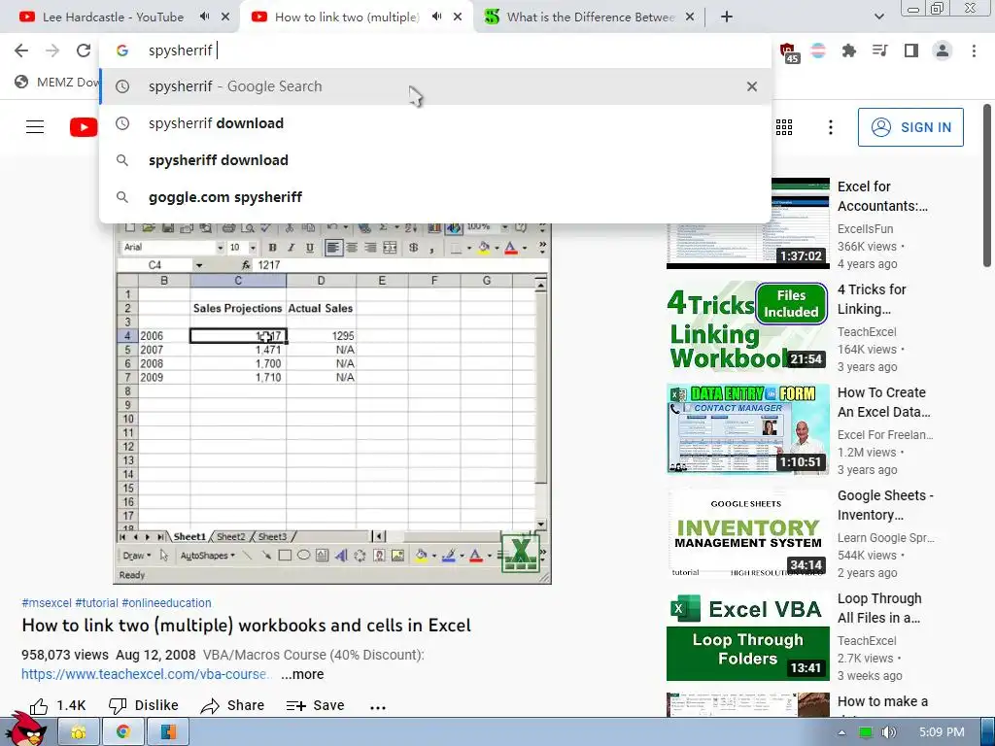Open more actions ellipsis below video
Viewport: 995px width, 746px height.
pos(378,707)
